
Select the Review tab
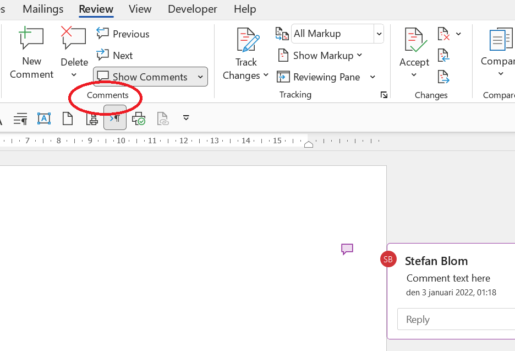click(x=96, y=9)
